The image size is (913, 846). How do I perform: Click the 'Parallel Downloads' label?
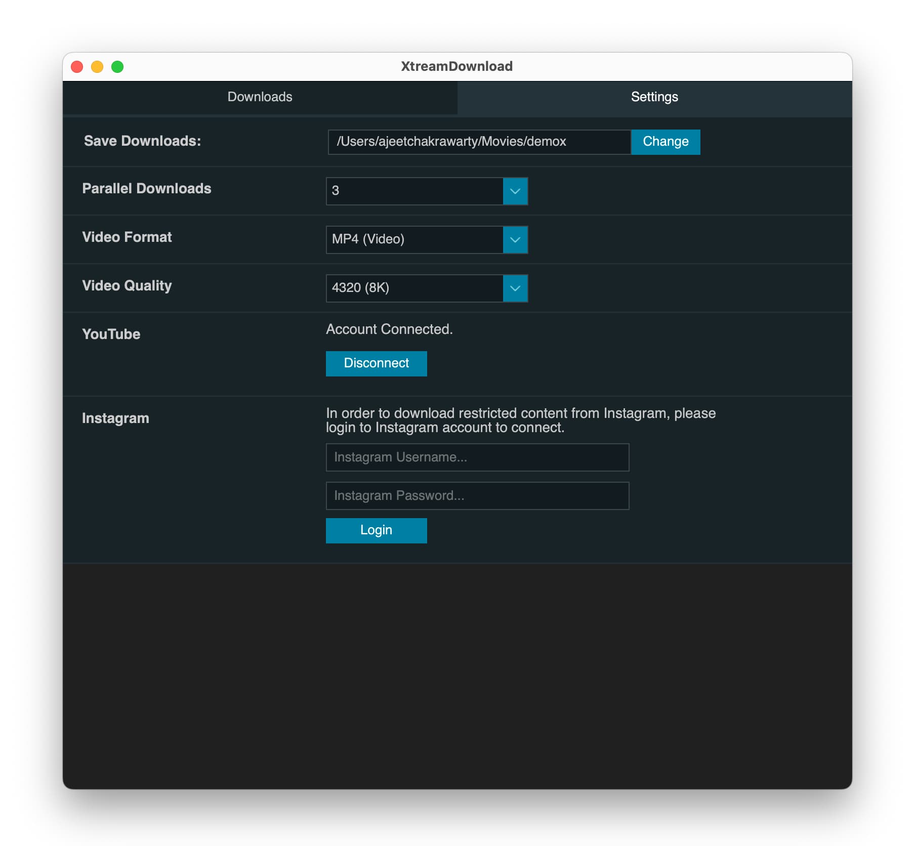(147, 189)
